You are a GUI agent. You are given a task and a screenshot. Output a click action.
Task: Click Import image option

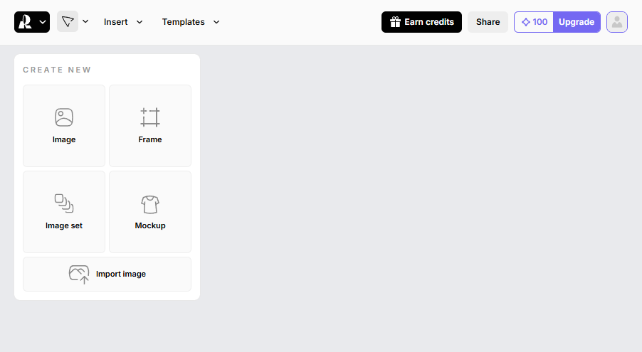click(107, 274)
